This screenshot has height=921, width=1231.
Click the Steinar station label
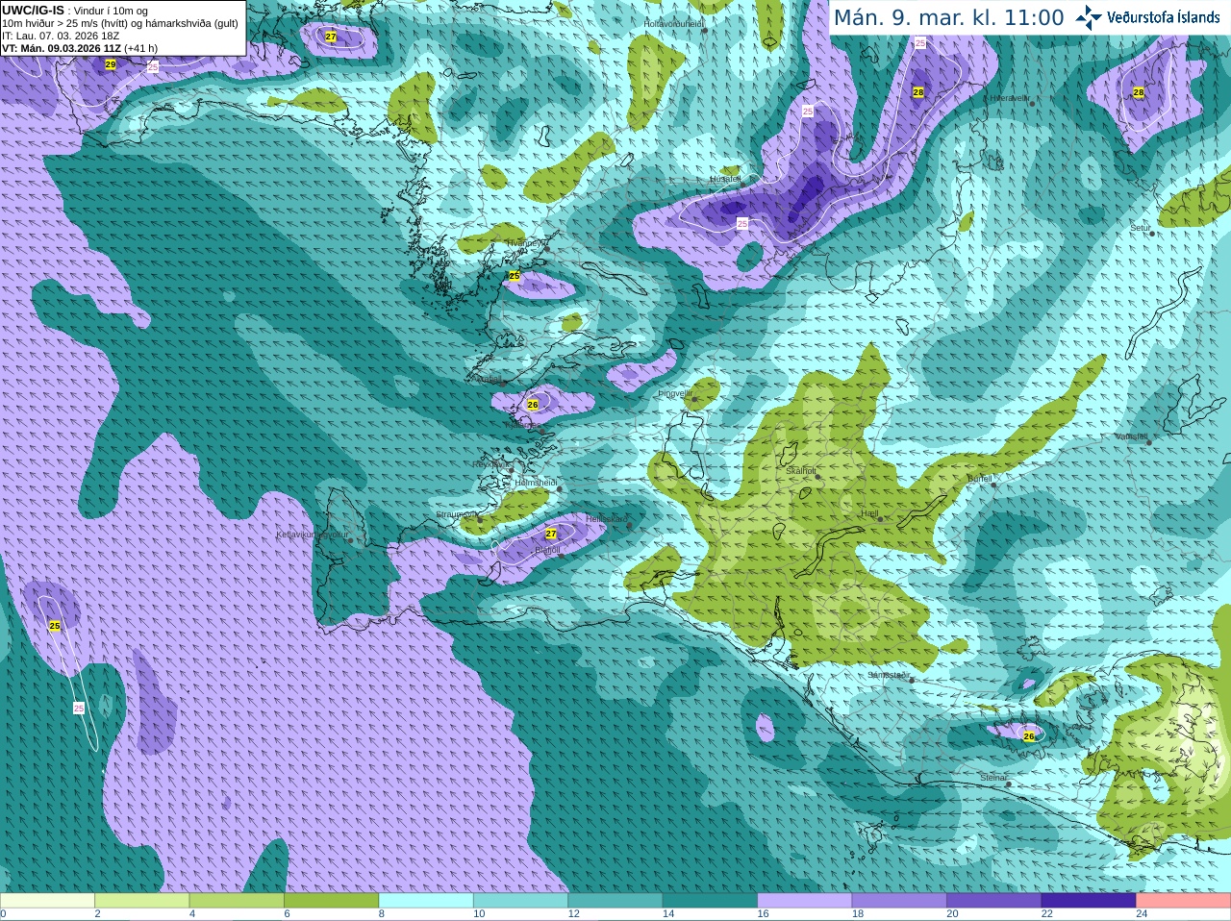pyautogui.click(x=993, y=778)
